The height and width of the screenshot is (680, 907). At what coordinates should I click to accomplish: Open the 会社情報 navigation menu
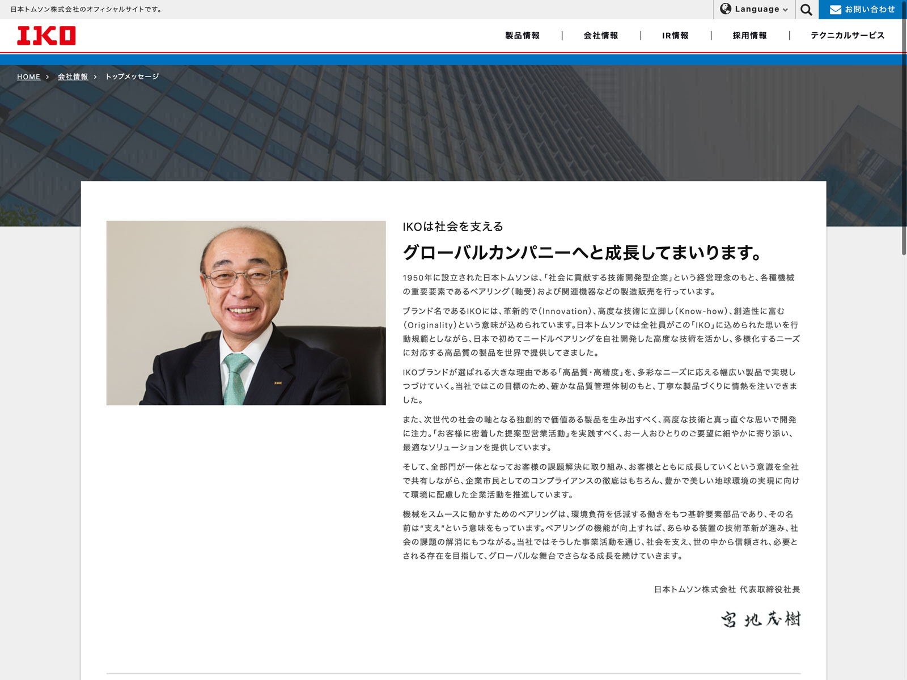(601, 36)
